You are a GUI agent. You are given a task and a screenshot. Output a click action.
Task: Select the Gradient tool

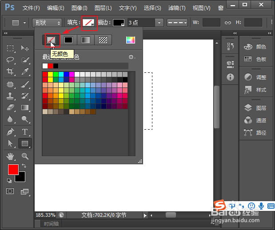pos(25,107)
